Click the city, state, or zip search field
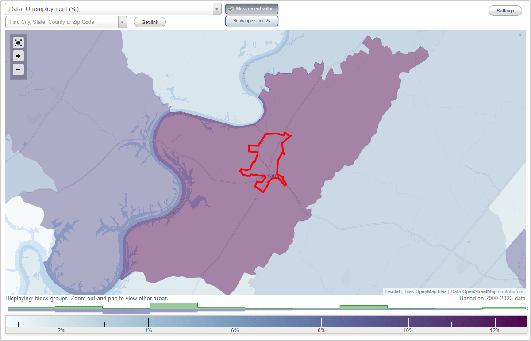The width and height of the screenshot is (531, 341). [x=62, y=22]
